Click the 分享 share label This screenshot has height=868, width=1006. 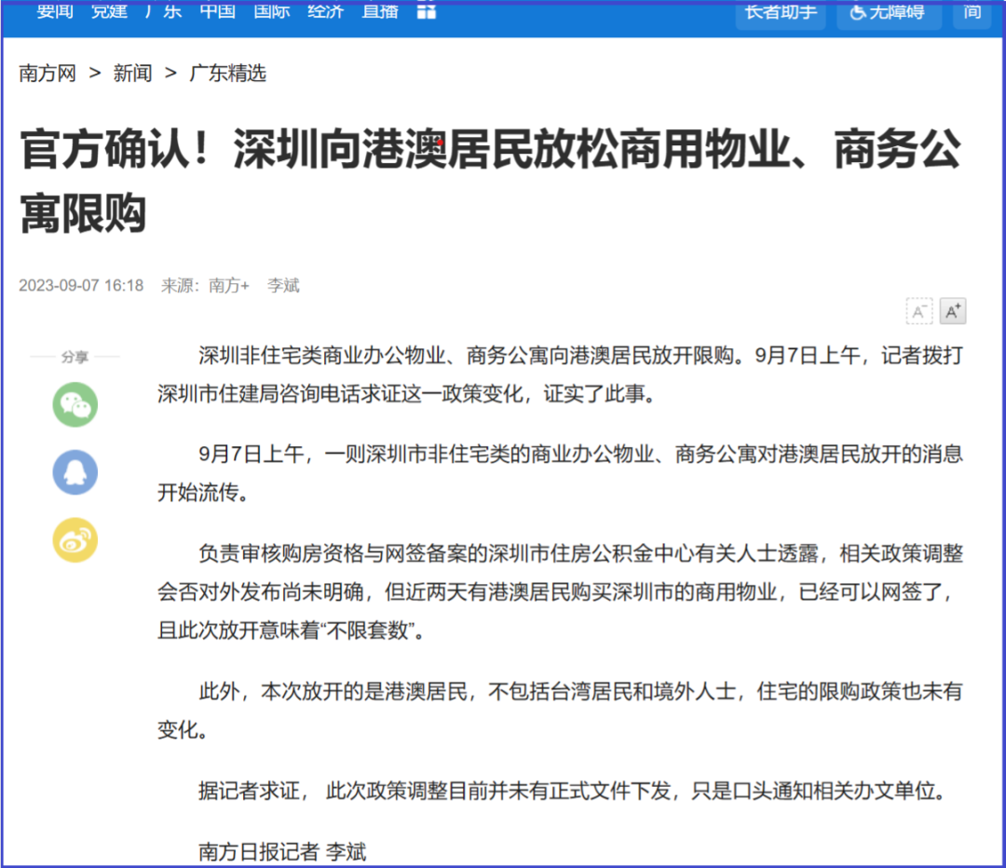point(75,356)
